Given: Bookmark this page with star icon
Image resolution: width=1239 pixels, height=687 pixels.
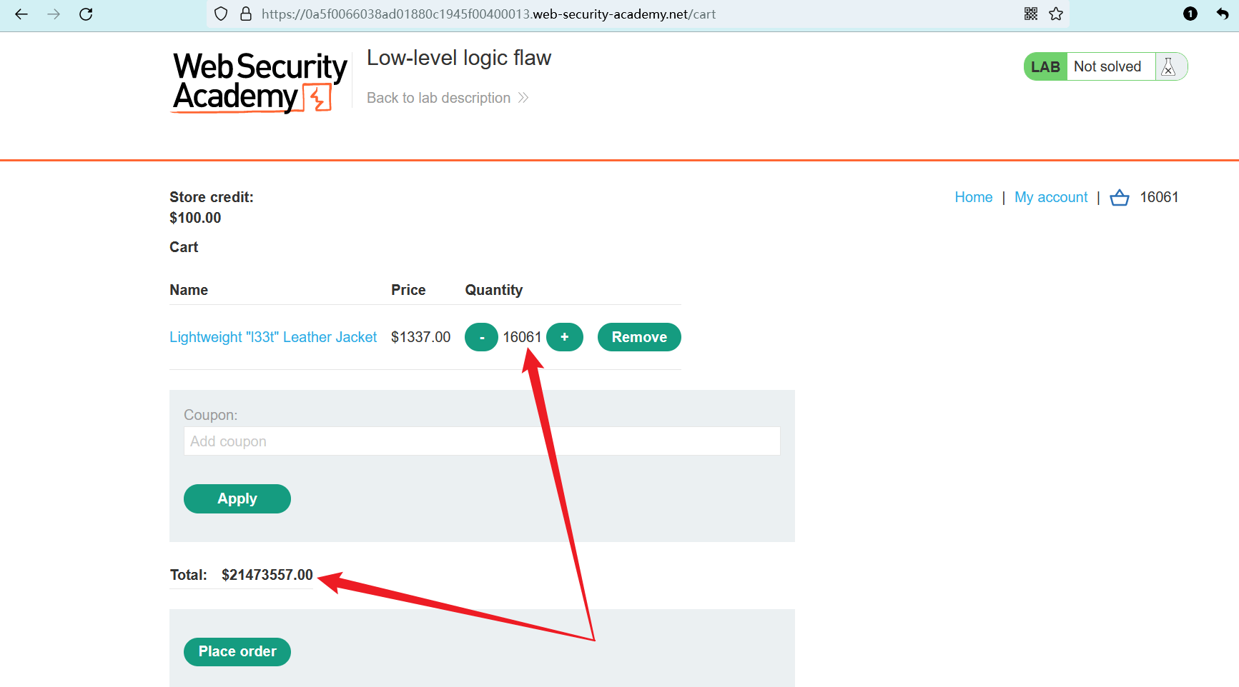Looking at the screenshot, I should coord(1056,14).
